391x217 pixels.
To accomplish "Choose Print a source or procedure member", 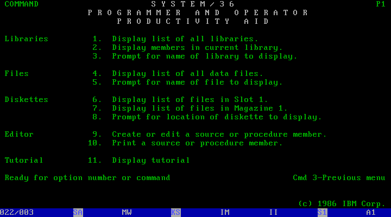I will pos(197,143).
